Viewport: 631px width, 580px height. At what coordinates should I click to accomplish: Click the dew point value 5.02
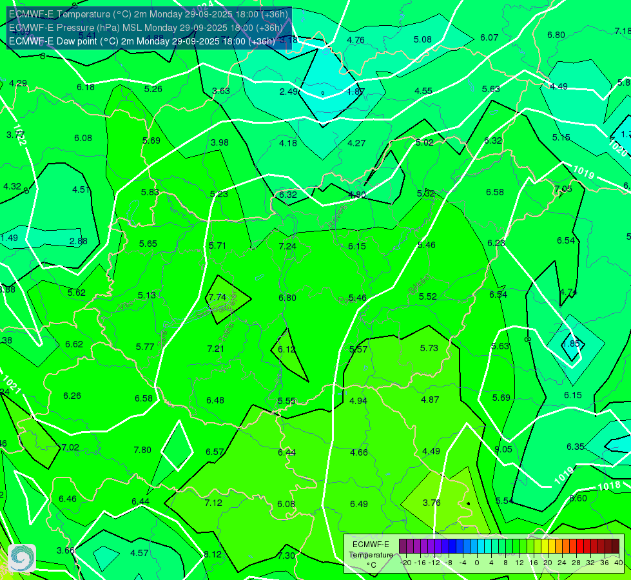coord(425,142)
